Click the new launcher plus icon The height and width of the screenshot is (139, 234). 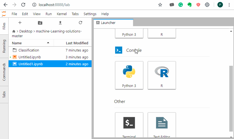[20, 23]
